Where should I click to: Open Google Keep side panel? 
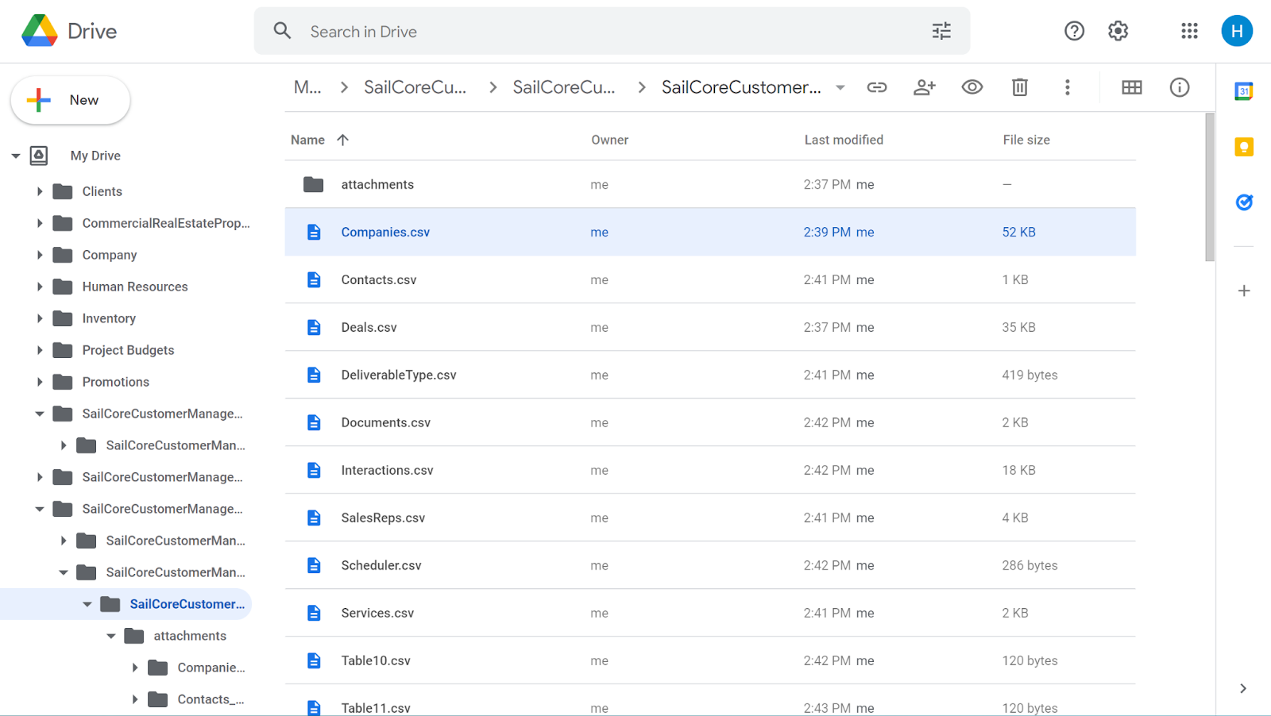1243,147
